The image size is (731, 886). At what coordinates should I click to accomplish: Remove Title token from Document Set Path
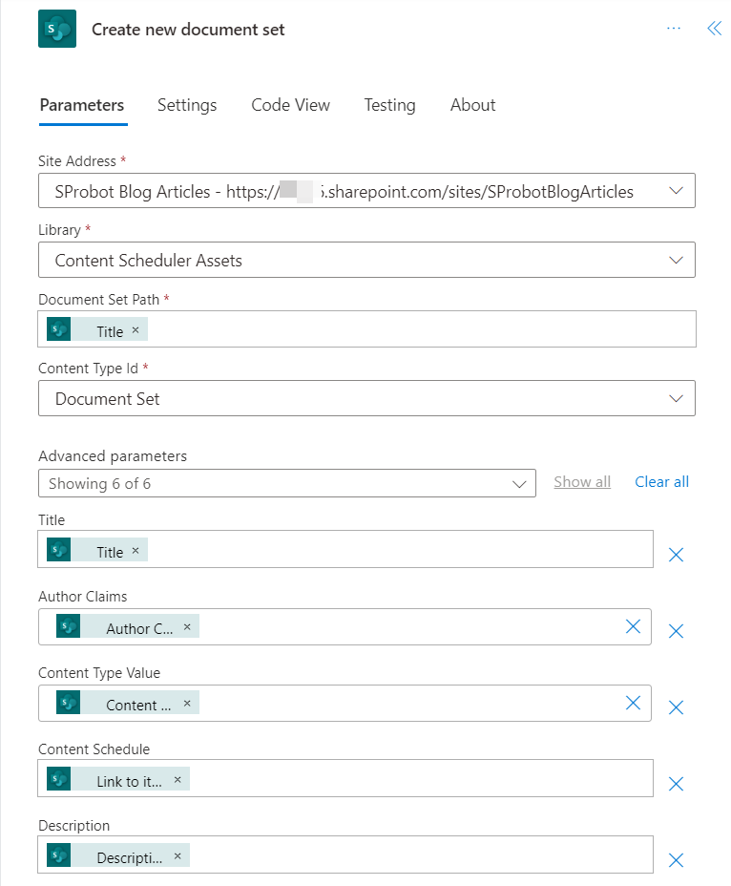click(136, 330)
